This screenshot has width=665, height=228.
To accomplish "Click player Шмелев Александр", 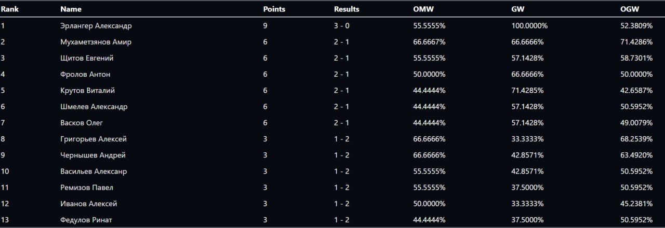I will click(94, 107).
